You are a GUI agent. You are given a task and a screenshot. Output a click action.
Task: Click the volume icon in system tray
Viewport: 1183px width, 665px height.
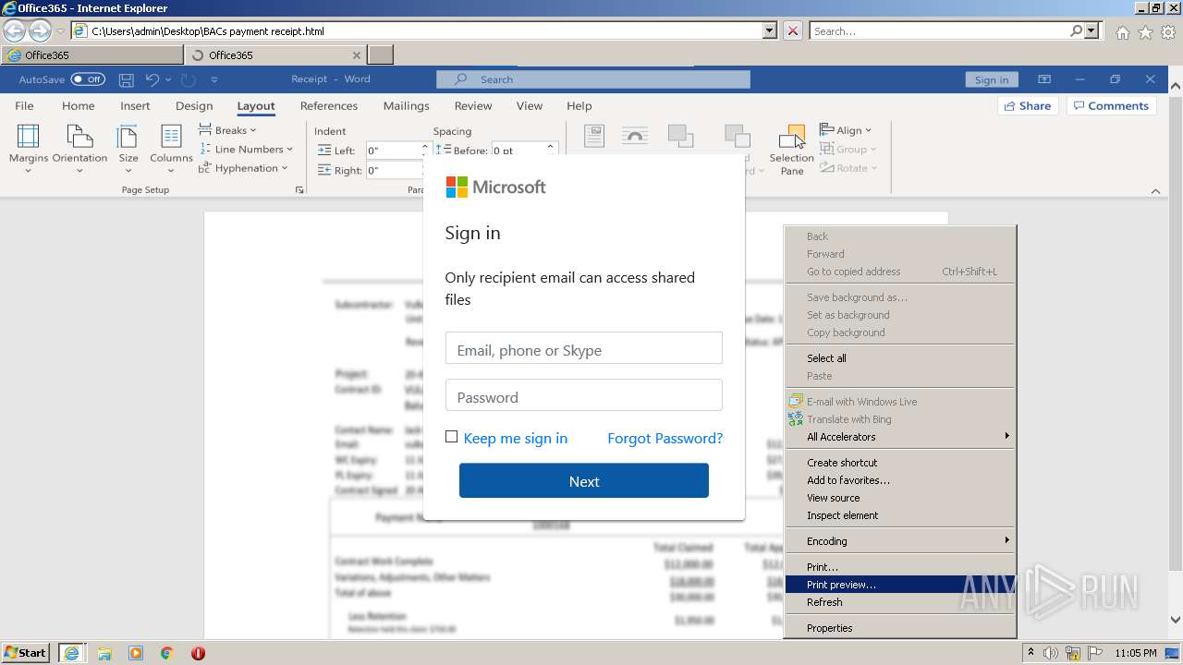[1051, 653]
